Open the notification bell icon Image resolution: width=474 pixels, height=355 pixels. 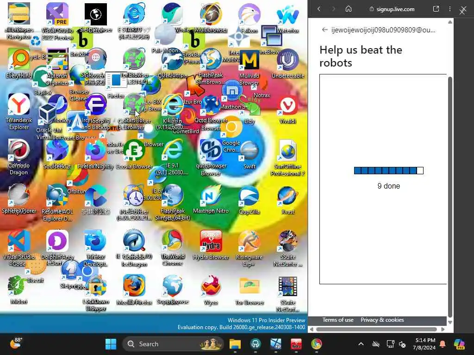point(443,344)
